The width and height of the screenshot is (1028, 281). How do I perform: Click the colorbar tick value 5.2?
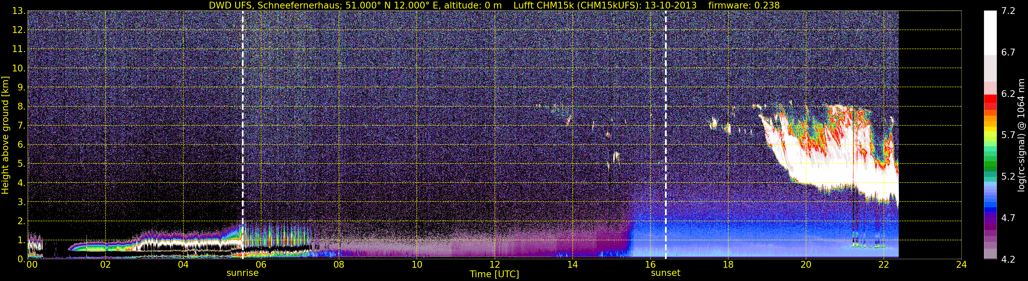(1008, 176)
